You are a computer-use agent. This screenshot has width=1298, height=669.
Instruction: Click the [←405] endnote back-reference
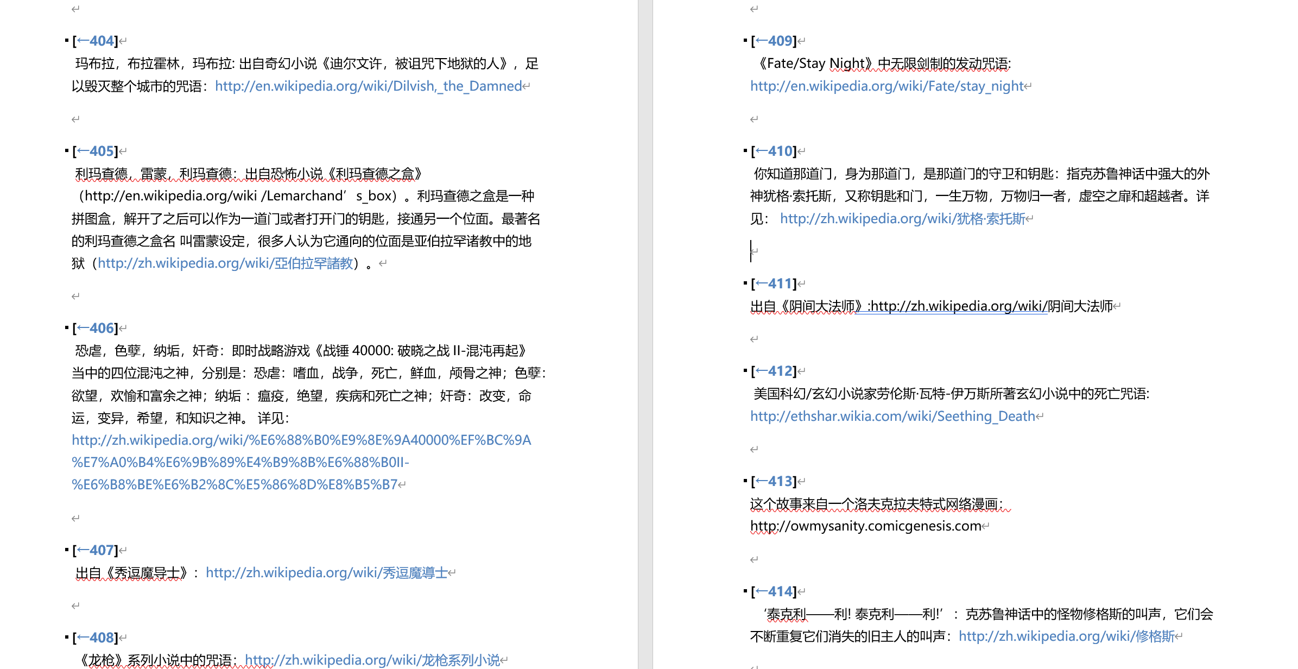[x=94, y=151]
